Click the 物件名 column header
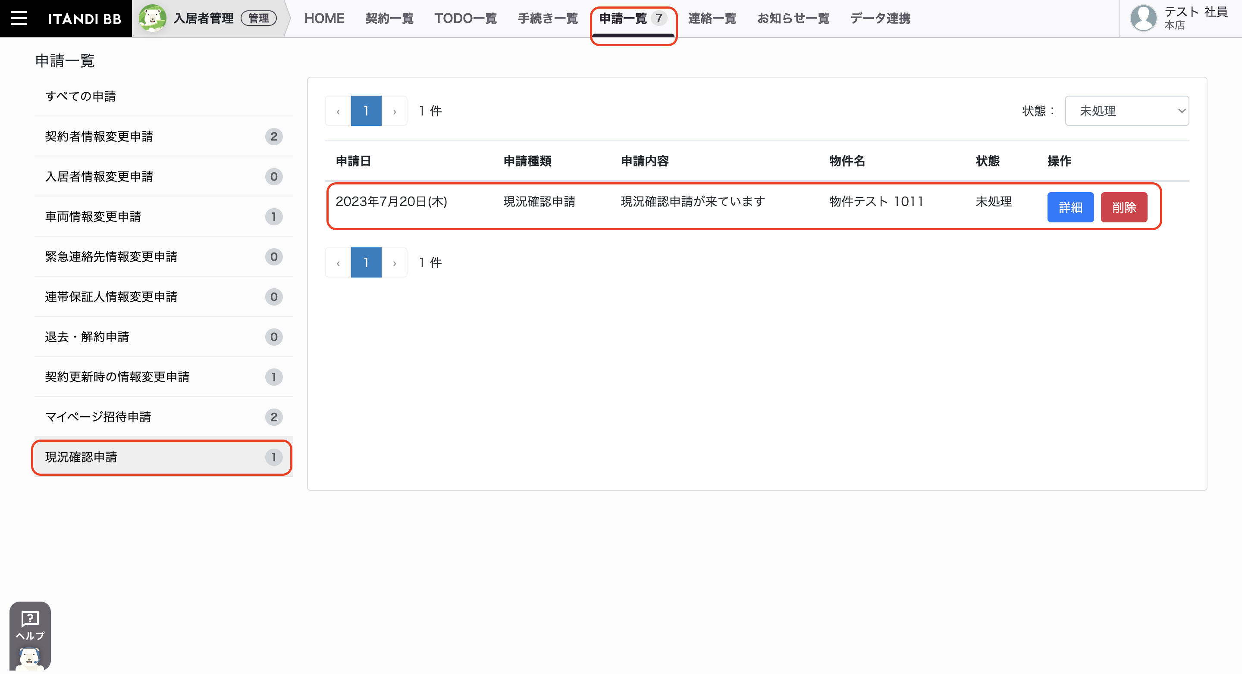The image size is (1242, 674). coord(847,161)
